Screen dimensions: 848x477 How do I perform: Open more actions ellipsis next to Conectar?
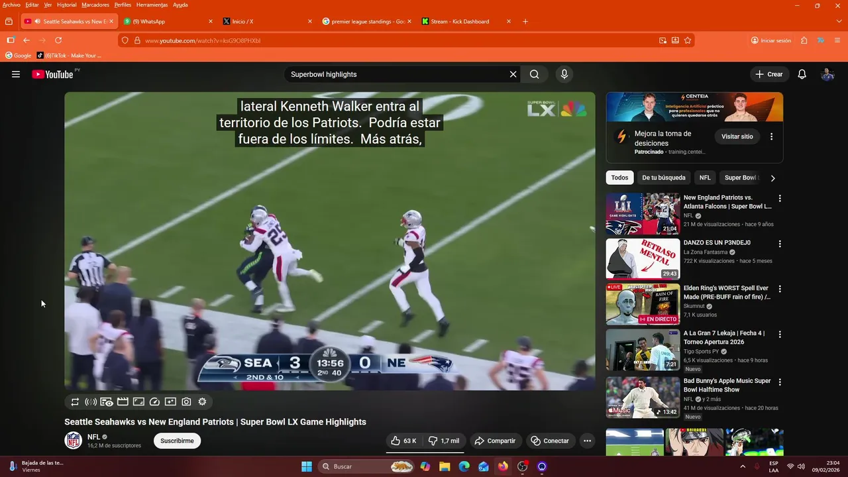(x=587, y=441)
